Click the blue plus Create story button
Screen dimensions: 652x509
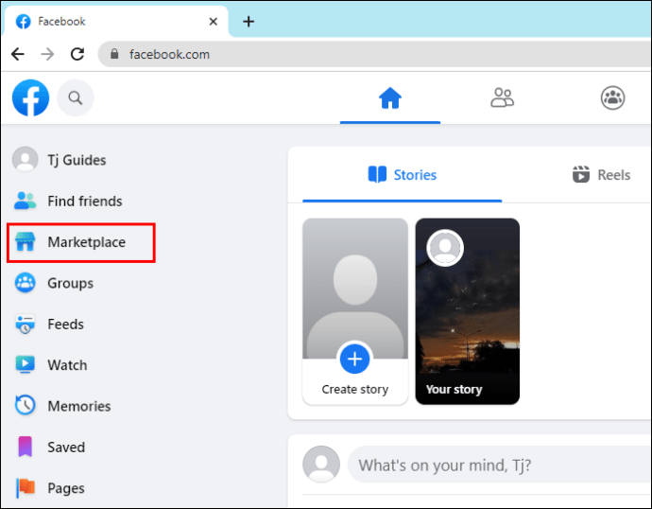click(x=354, y=359)
